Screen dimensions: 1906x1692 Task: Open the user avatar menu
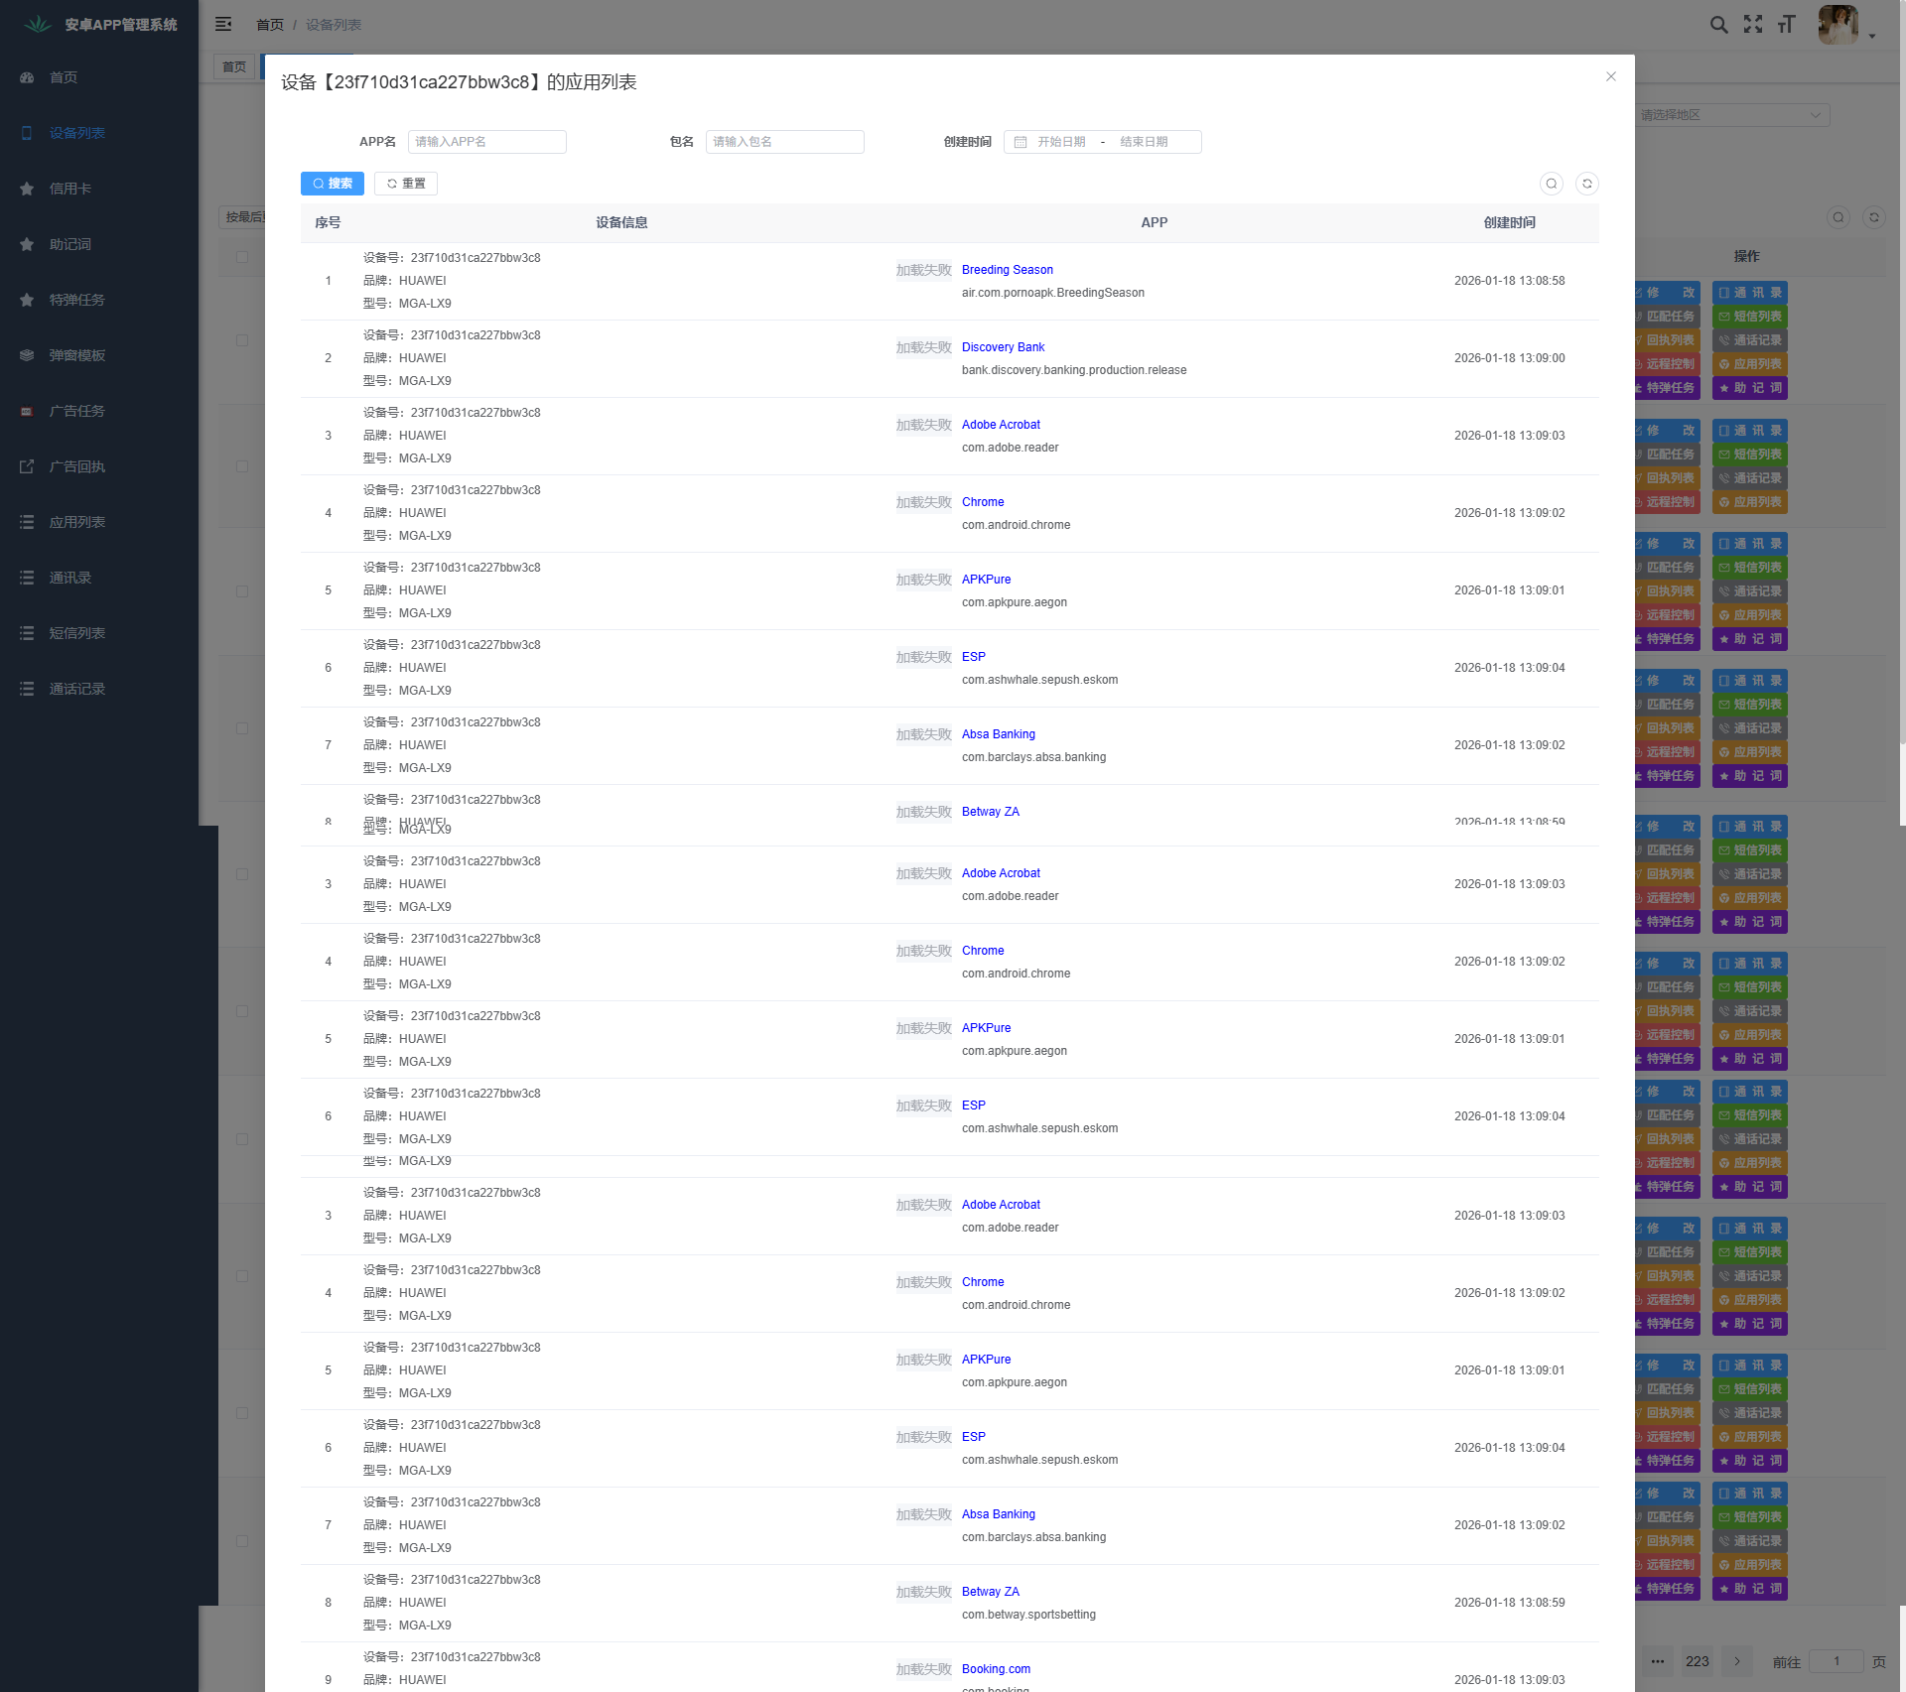pos(1838,24)
